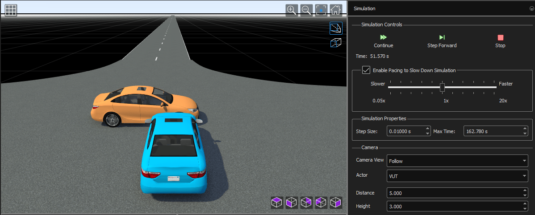Reset the camera with the home icon
Viewport: 535px width, 215px height.
tap(336, 10)
